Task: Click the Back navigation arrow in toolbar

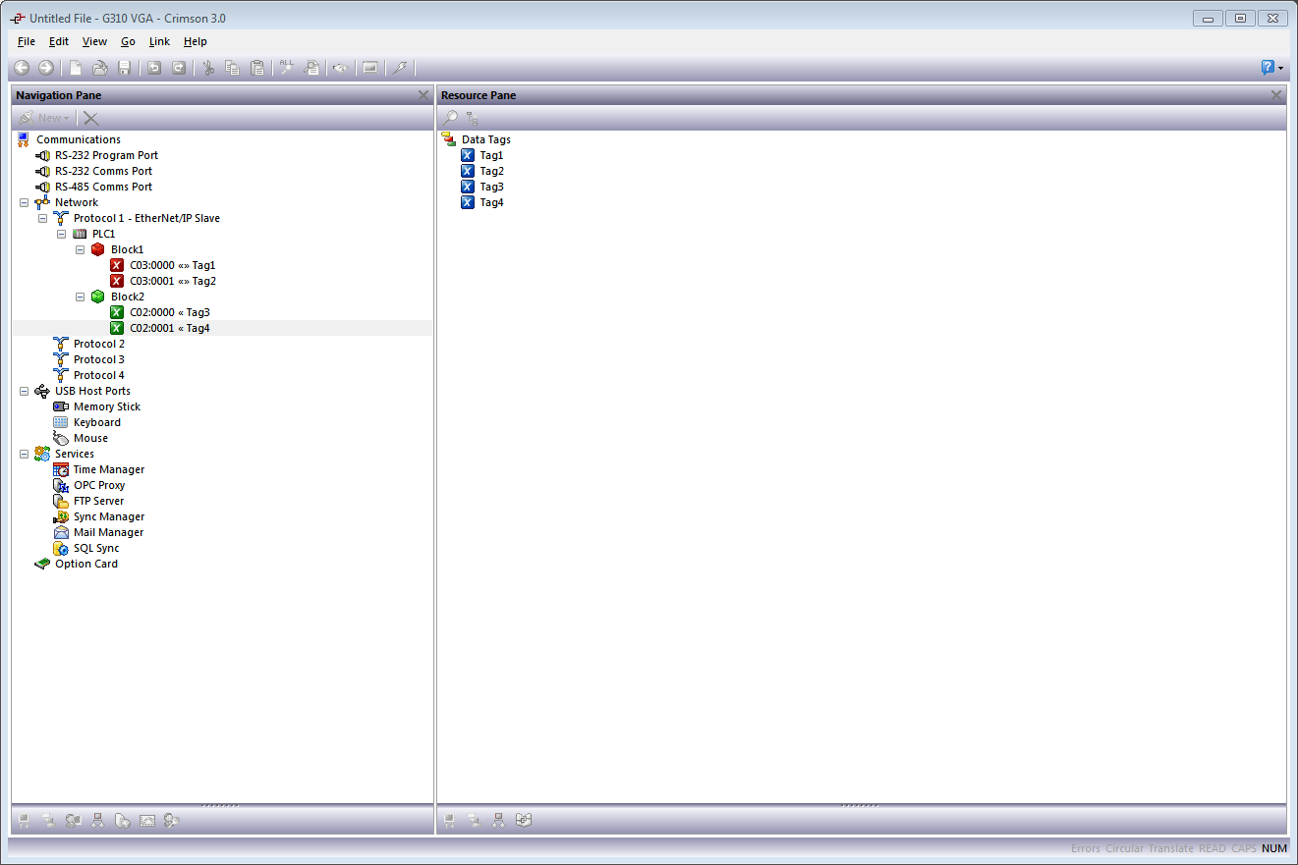Action: [22, 68]
